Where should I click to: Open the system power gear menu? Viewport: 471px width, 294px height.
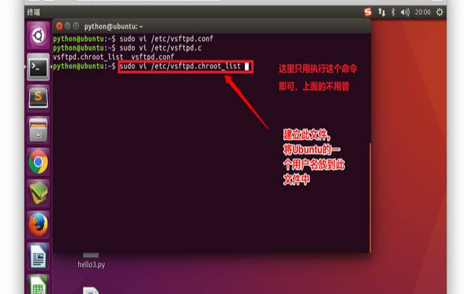(439, 12)
